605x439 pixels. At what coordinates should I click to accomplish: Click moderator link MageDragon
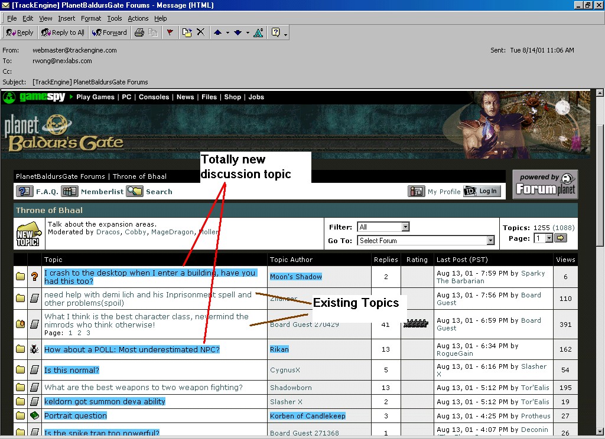[x=173, y=232]
